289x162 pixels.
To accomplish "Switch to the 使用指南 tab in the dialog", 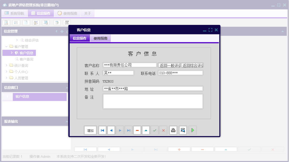I will [x=100, y=38].
